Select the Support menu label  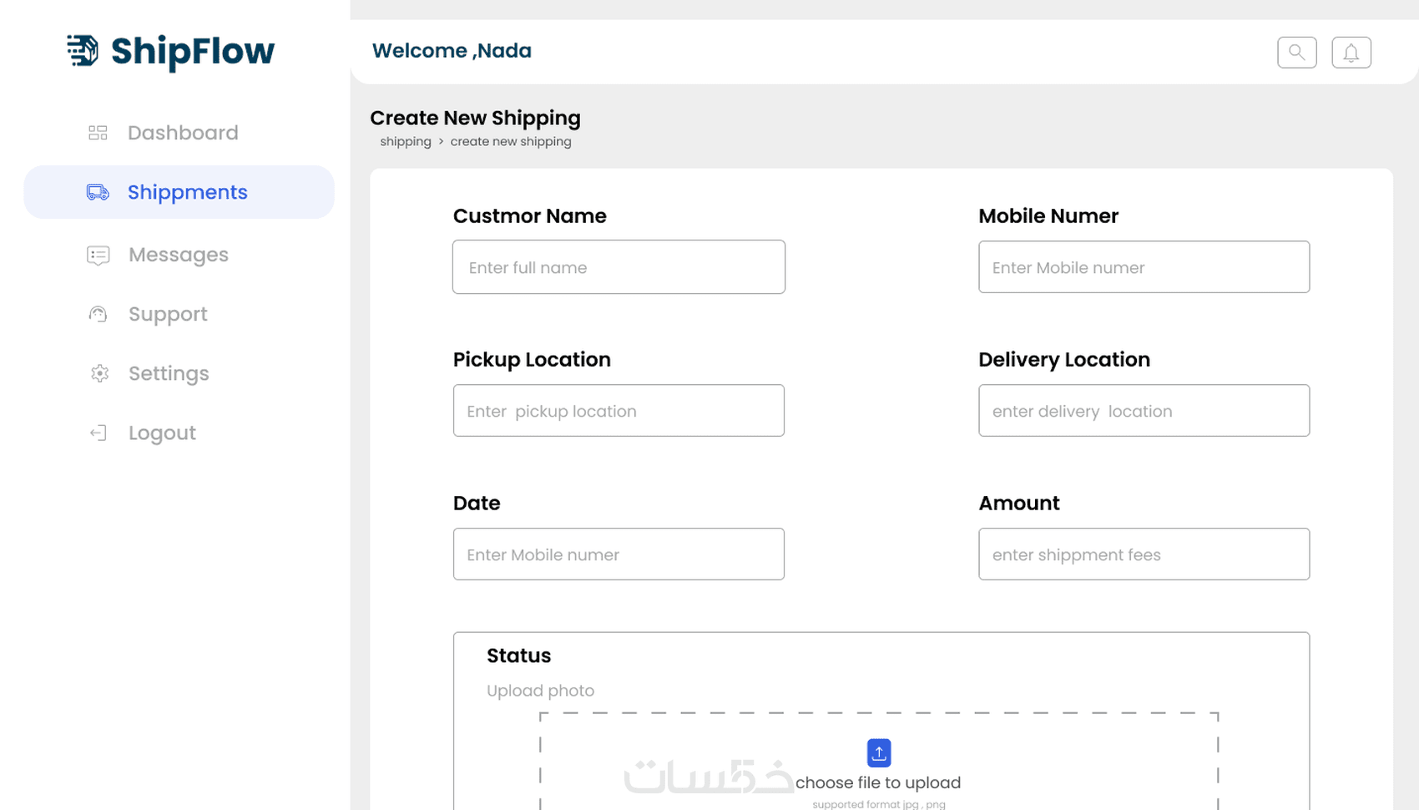[168, 314]
